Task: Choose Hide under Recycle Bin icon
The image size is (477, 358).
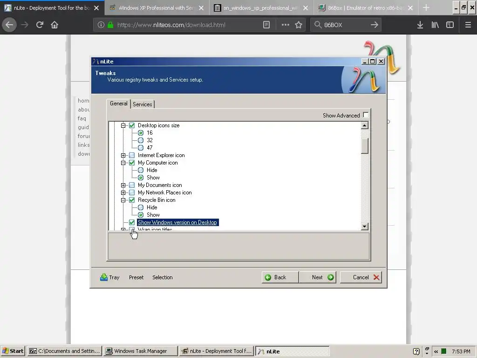Action: 141,207
